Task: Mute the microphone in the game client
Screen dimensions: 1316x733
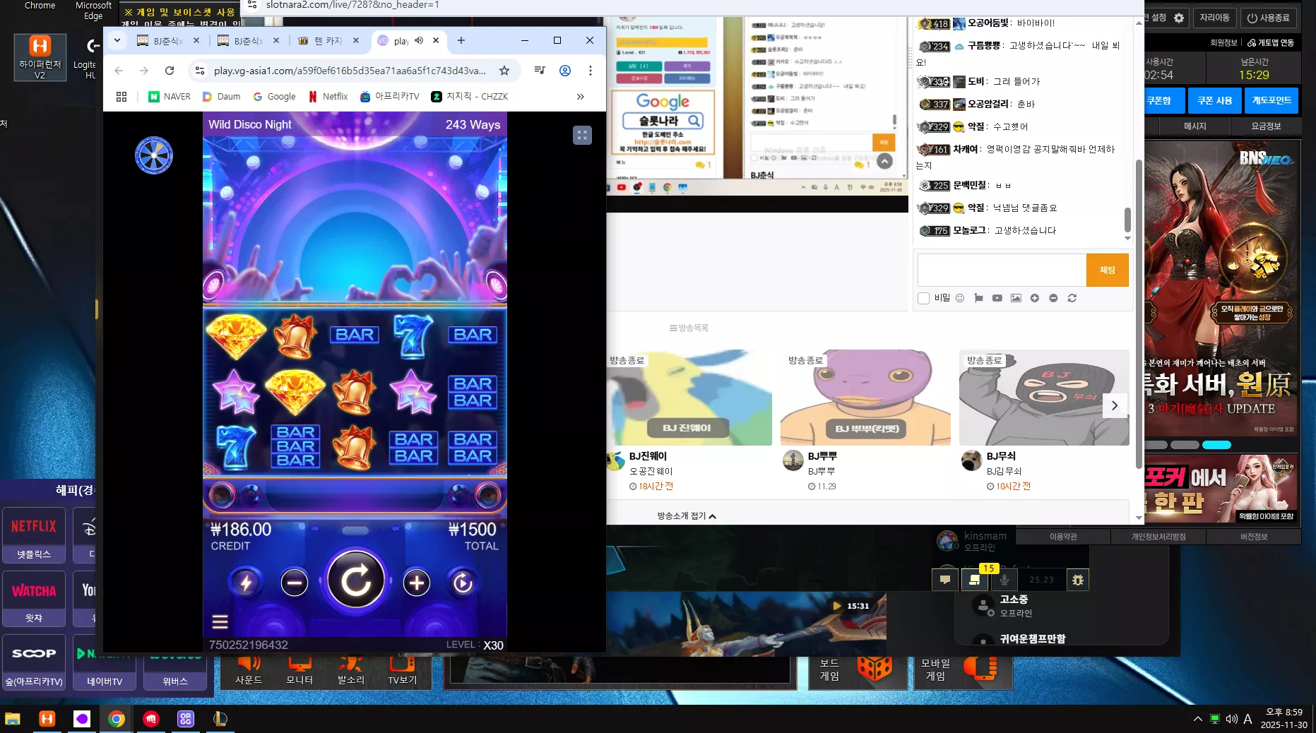Action: (1004, 580)
